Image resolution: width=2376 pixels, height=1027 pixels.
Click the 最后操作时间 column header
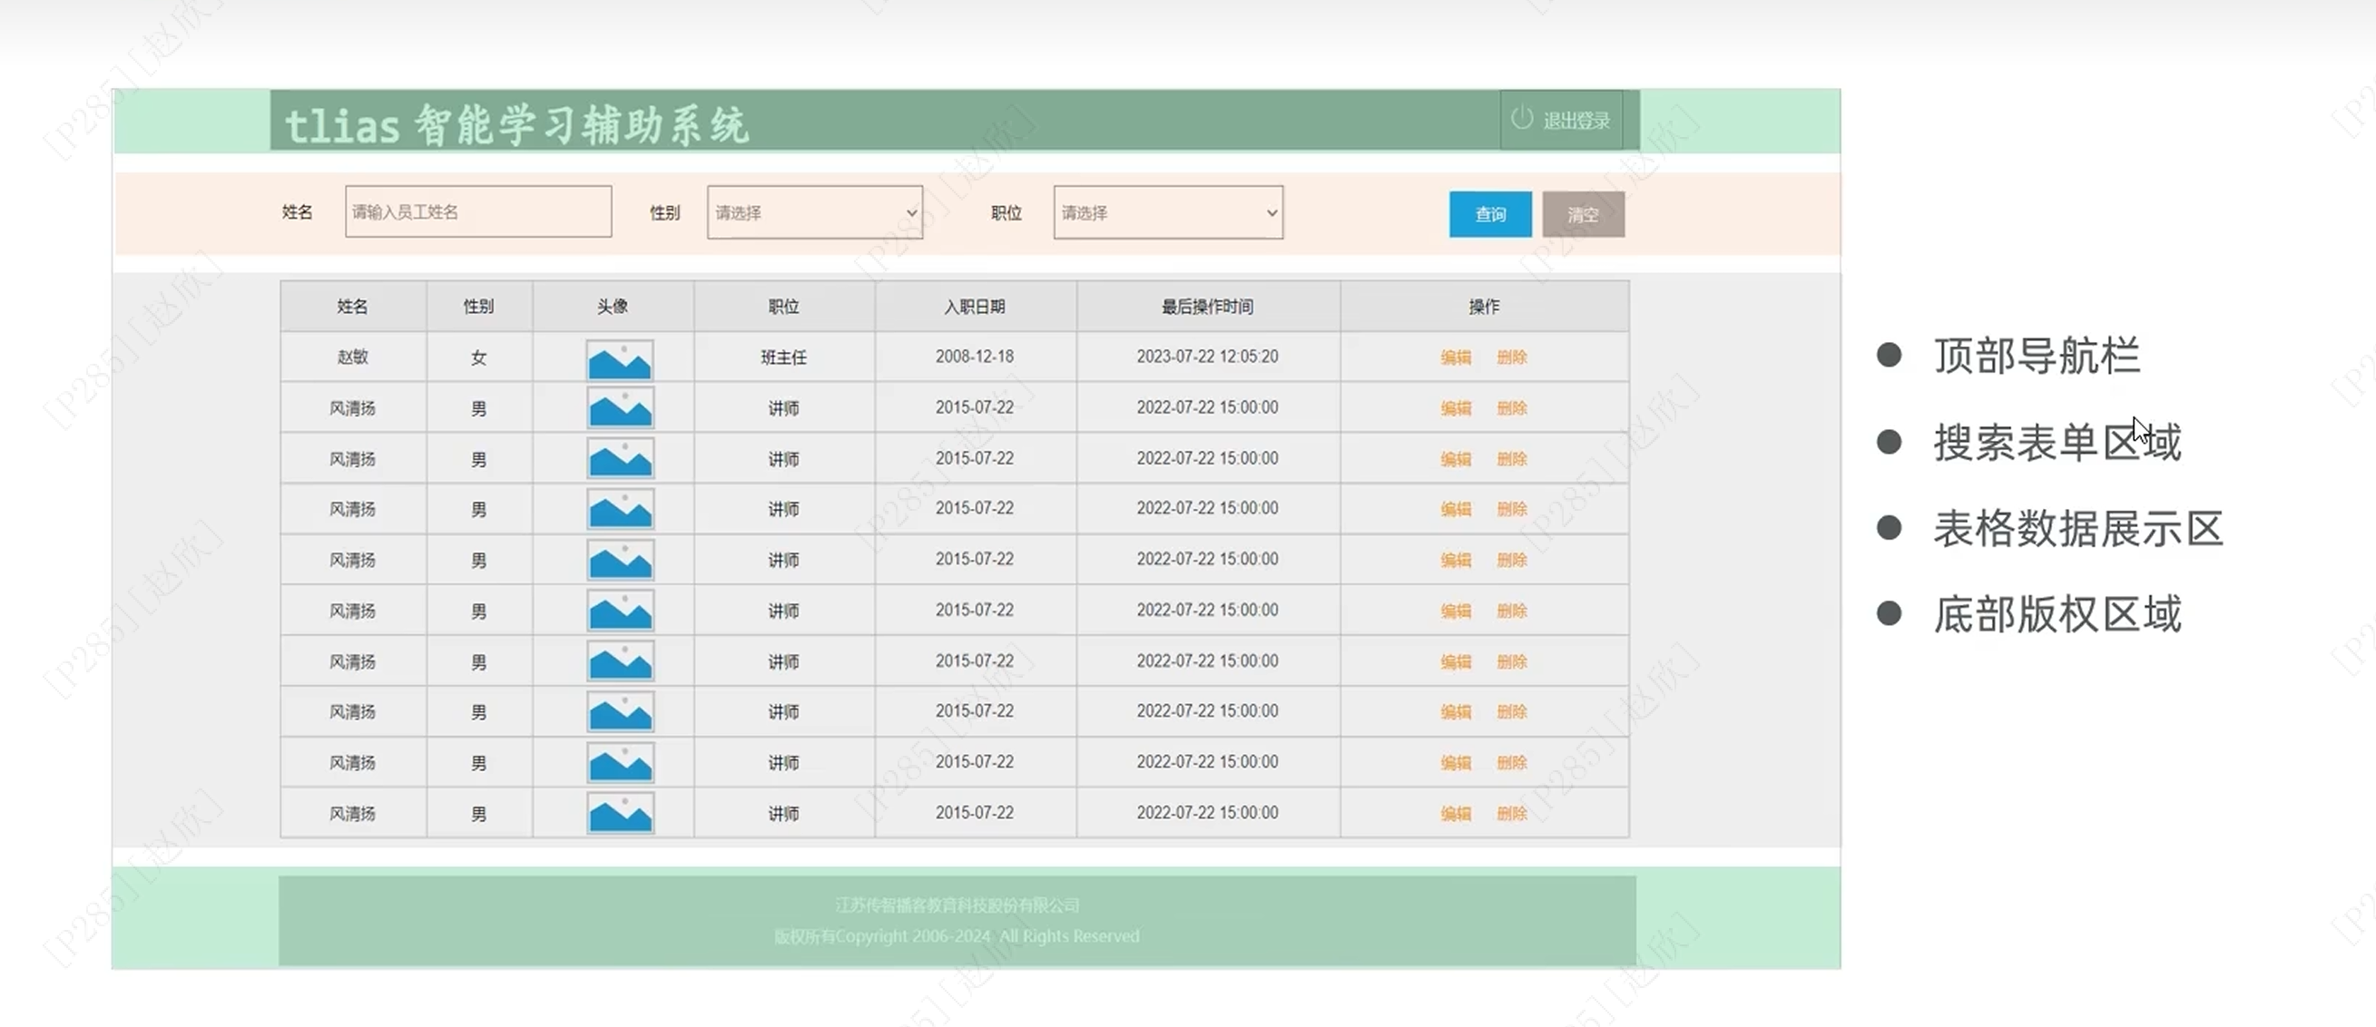tap(1206, 307)
